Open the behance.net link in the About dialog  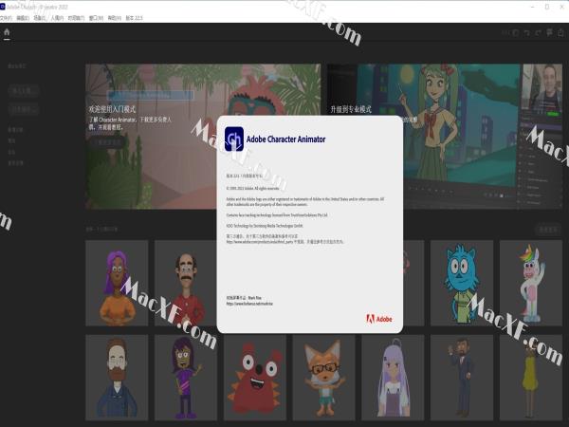249,304
